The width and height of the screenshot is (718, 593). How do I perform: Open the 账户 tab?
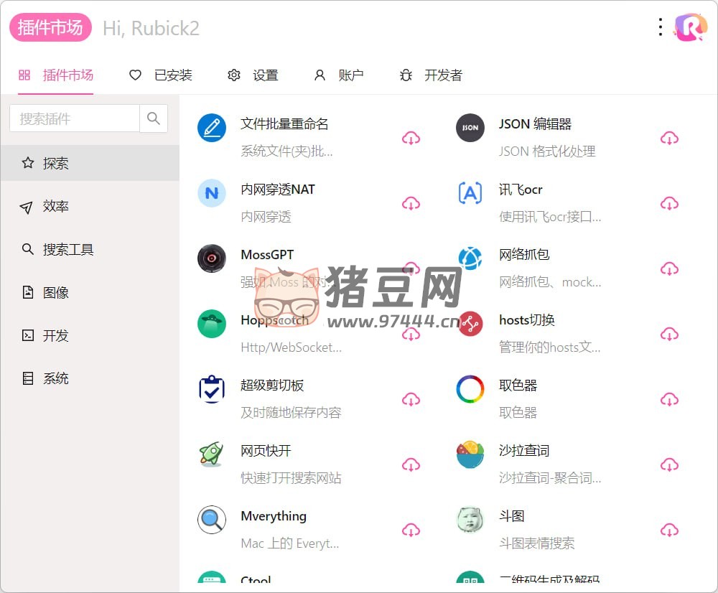(339, 75)
